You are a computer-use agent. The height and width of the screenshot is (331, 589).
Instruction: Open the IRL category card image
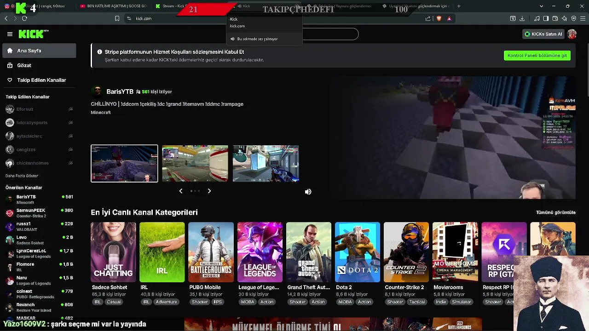(162, 252)
